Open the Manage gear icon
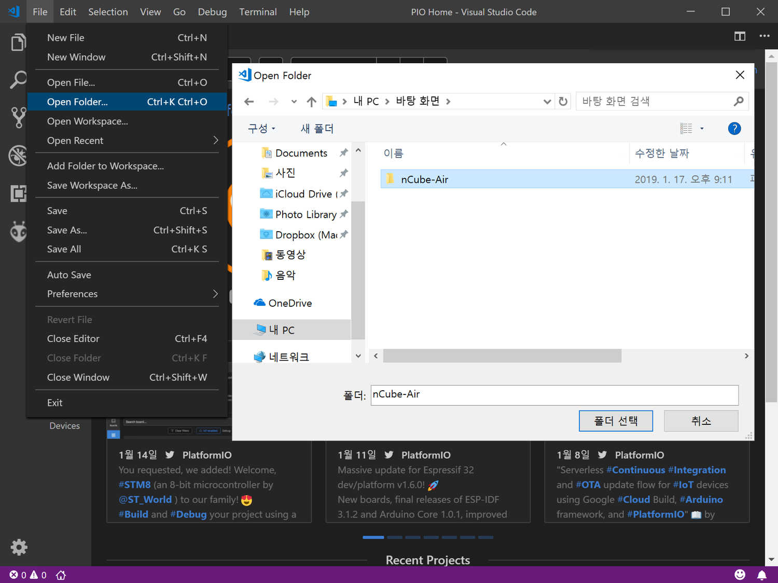 (19, 547)
